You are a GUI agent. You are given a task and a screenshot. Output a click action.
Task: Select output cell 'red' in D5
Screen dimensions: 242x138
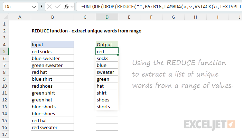pyautogui.click(x=107, y=51)
